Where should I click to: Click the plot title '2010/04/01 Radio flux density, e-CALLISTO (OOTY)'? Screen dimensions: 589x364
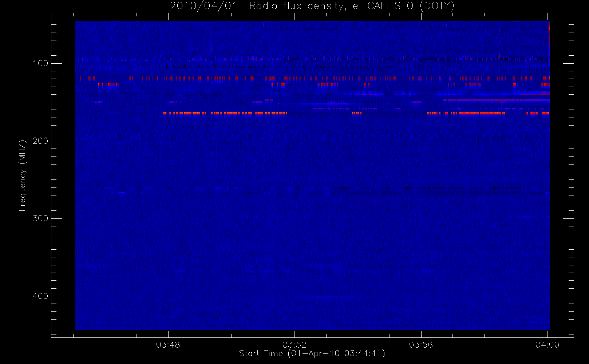tap(312, 6)
